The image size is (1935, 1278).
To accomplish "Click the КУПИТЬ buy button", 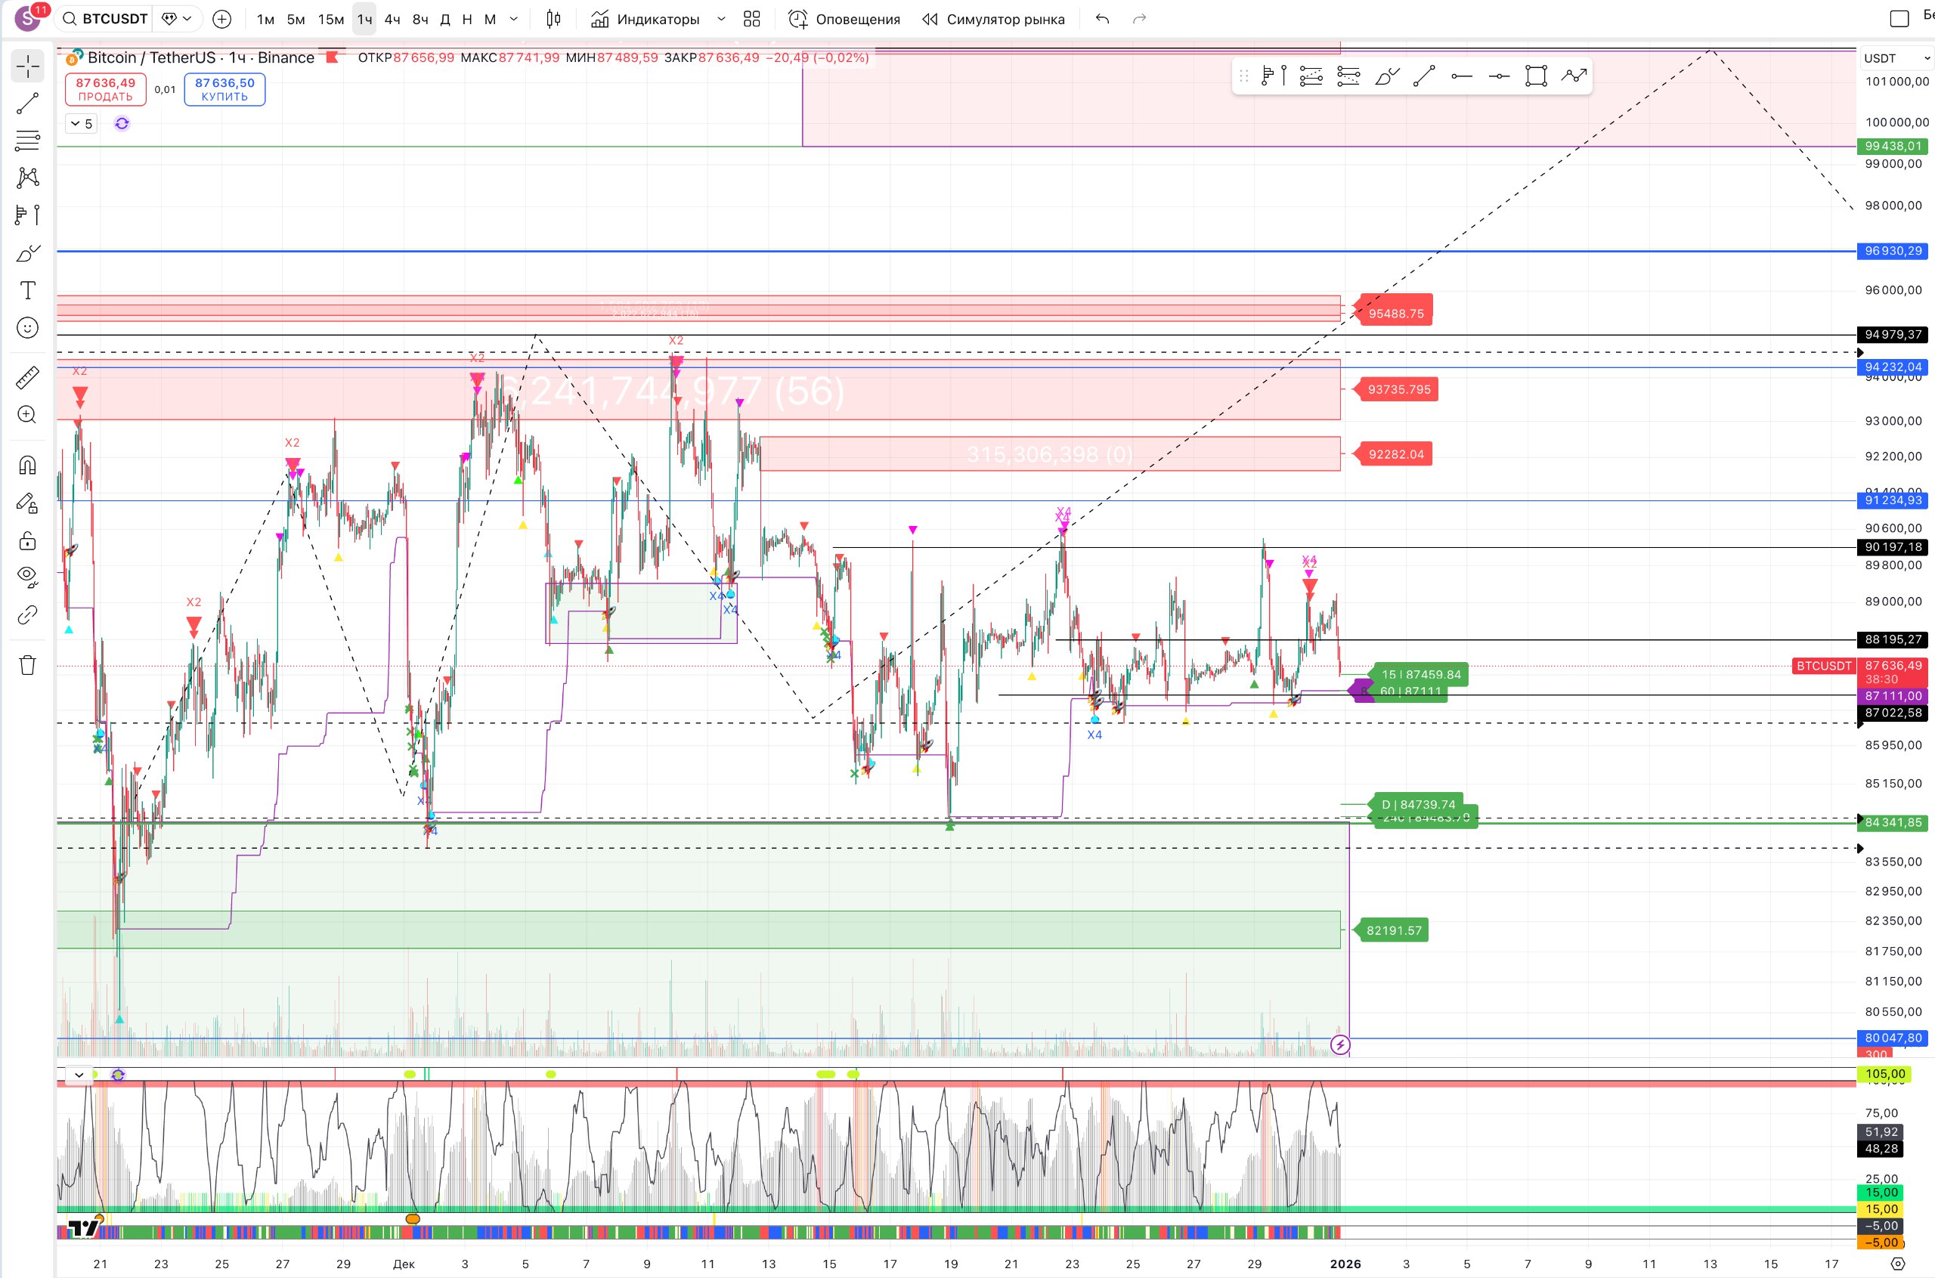I will click(x=224, y=89).
